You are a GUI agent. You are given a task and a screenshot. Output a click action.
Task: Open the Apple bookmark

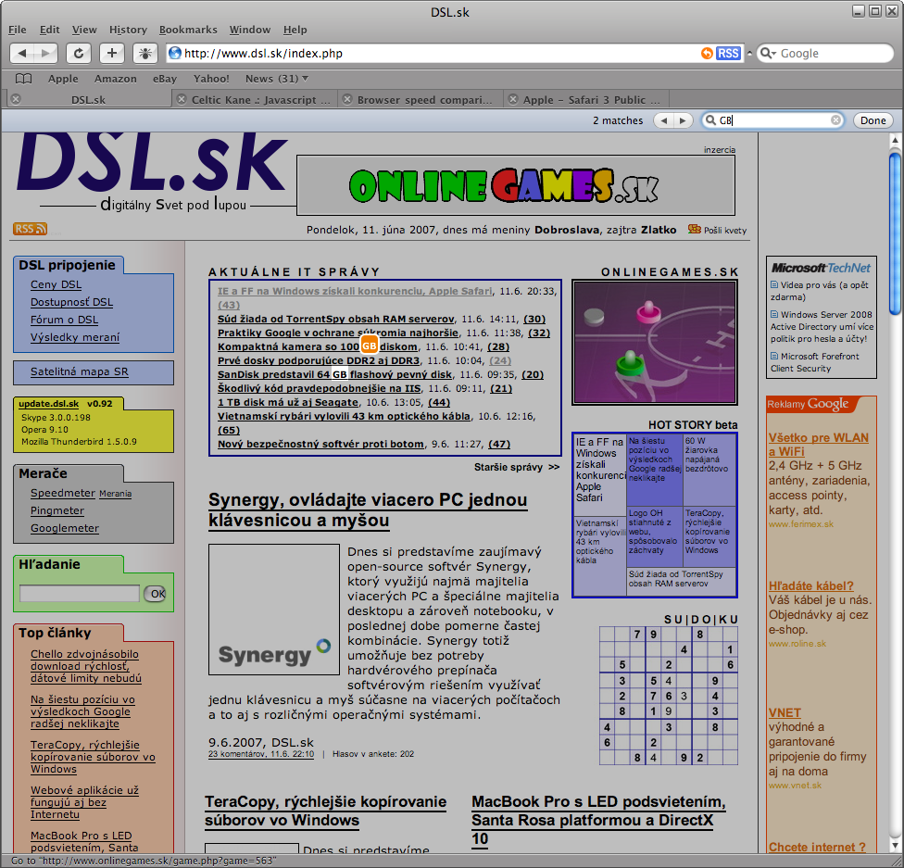pos(63,79)
